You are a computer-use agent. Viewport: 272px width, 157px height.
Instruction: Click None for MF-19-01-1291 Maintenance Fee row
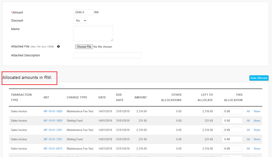click(257, 130)
